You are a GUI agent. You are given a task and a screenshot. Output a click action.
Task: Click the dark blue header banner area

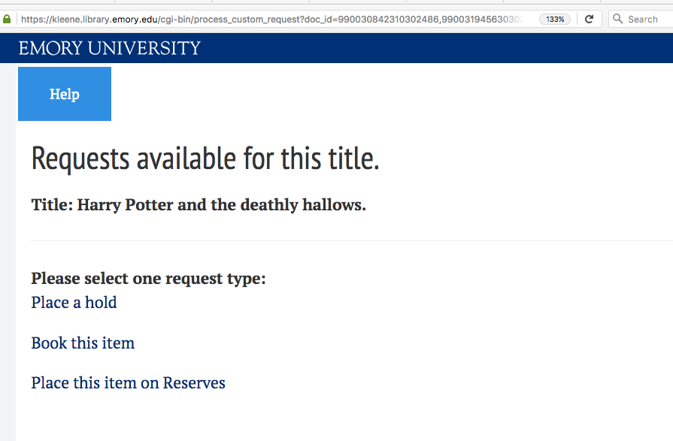pyautogui.click(x=429, y=48)
